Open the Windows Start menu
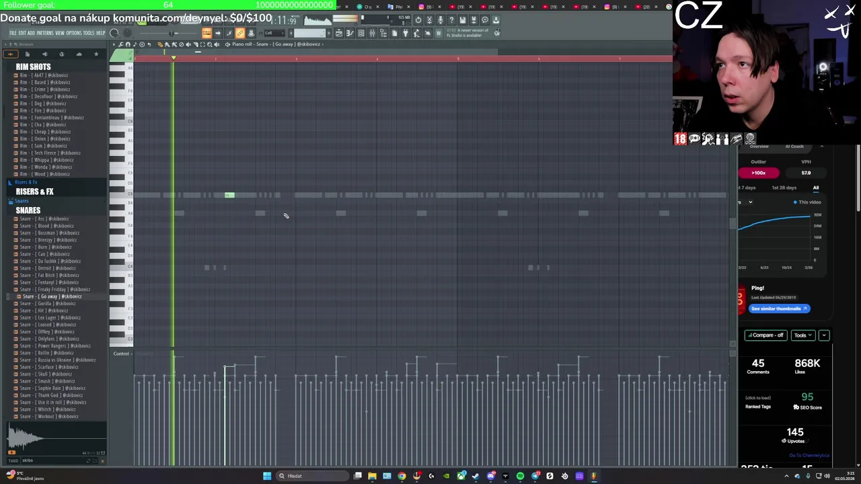 pyautogui.click(x=267, y=476)
